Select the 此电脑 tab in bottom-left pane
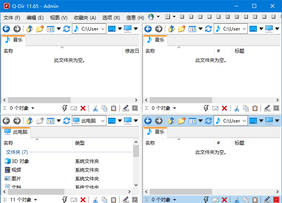Viewport: 282px width, 203px height. pyautogui.click(x=16, y=132)
